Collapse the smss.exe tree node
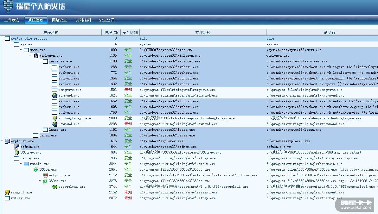Image resolution: width=378 pixels, height=214 pixels. tap(21, 50)
